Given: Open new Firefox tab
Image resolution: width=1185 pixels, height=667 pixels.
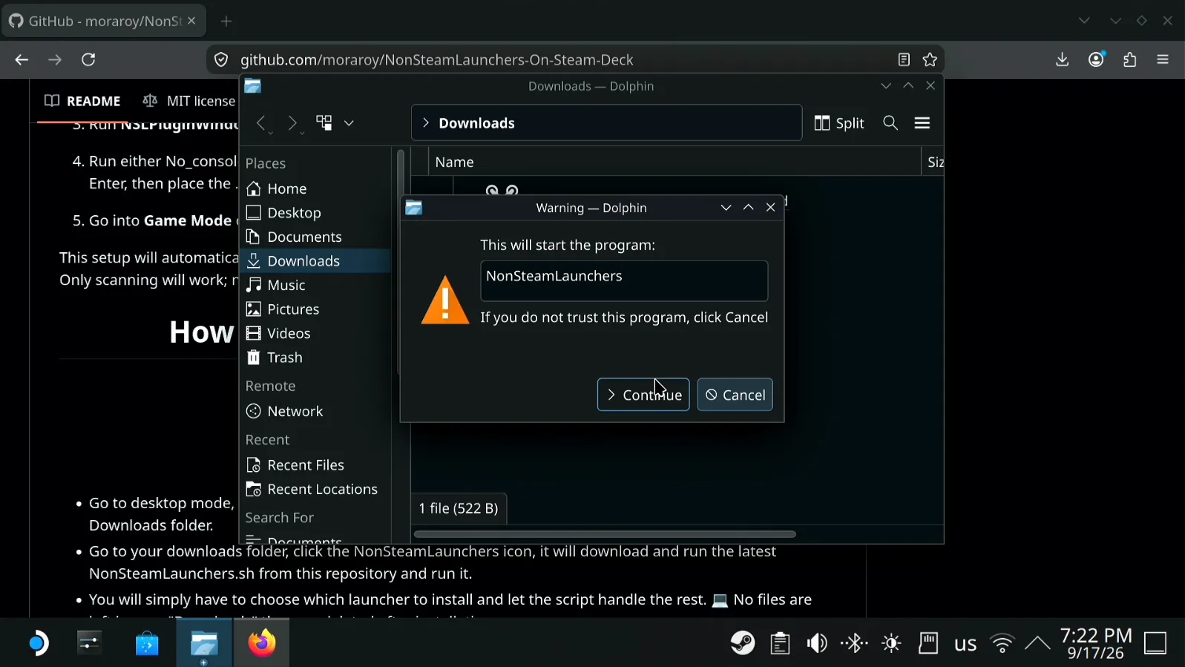Looking at the screenshot, I should pyautogui.click(x=227, y=22).
